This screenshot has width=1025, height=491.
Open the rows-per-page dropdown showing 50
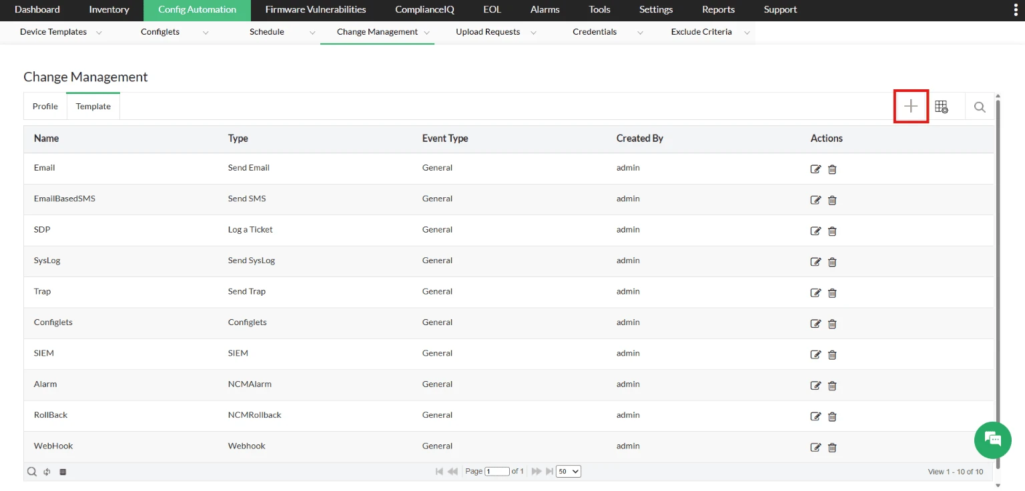pyautogui.click(x=569, y=471)
